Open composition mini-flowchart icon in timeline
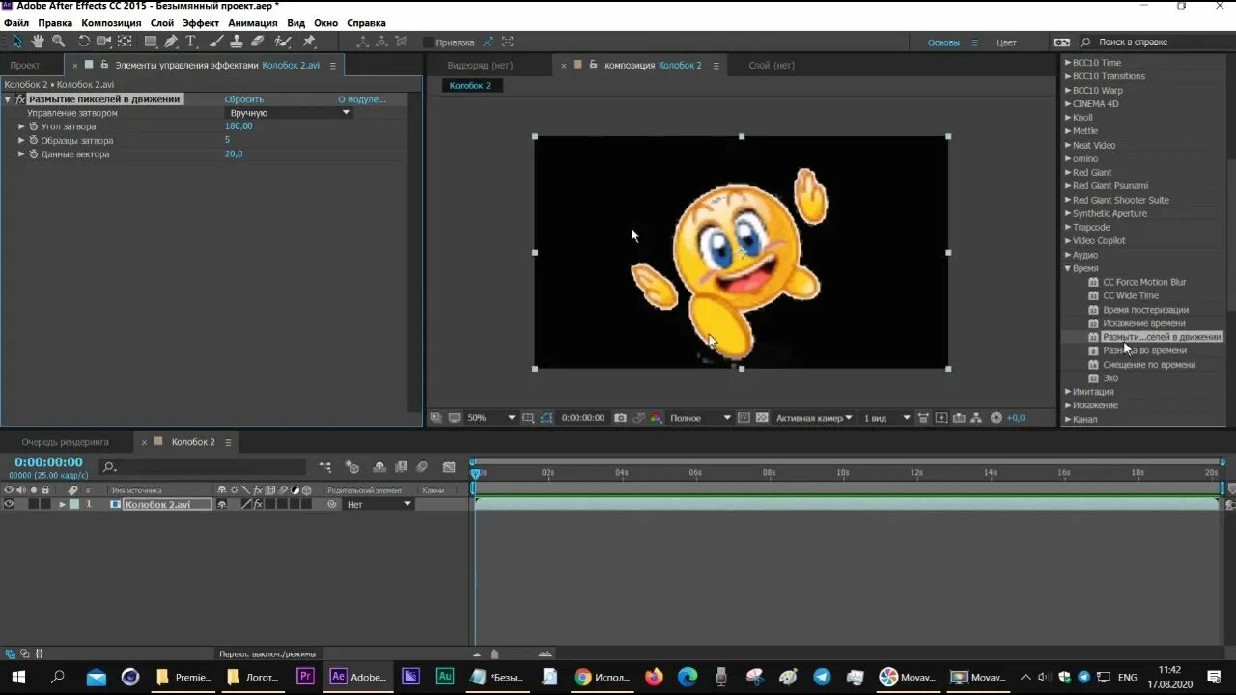This screenshot has width=1236, height=695. [x=325, y=467]
